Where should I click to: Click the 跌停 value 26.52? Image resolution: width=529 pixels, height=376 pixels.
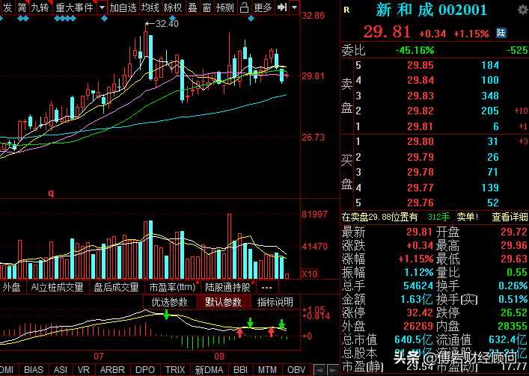(x=514, y=312)
